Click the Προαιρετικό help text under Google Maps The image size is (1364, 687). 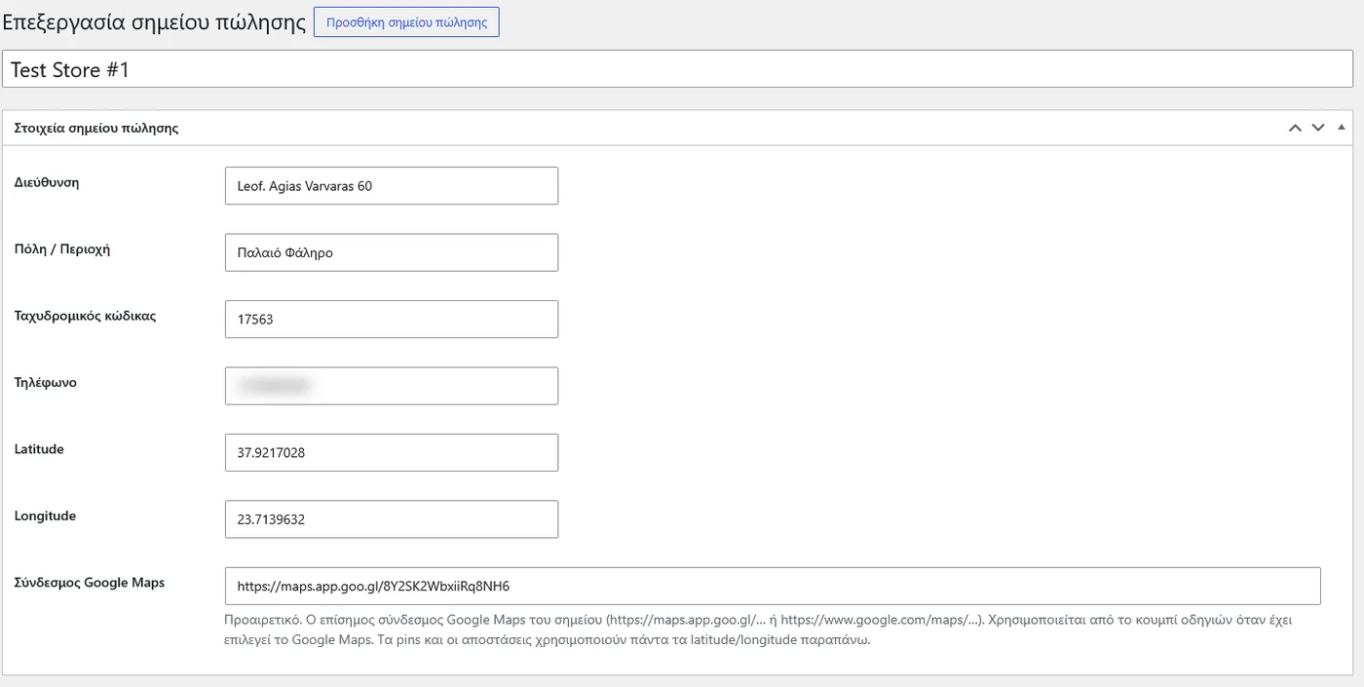coord(758,630)
